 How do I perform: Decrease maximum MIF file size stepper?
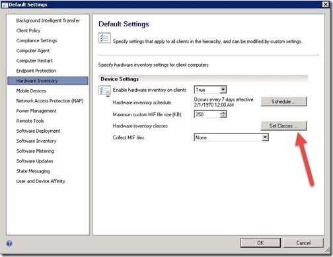[x=223, y=116]
